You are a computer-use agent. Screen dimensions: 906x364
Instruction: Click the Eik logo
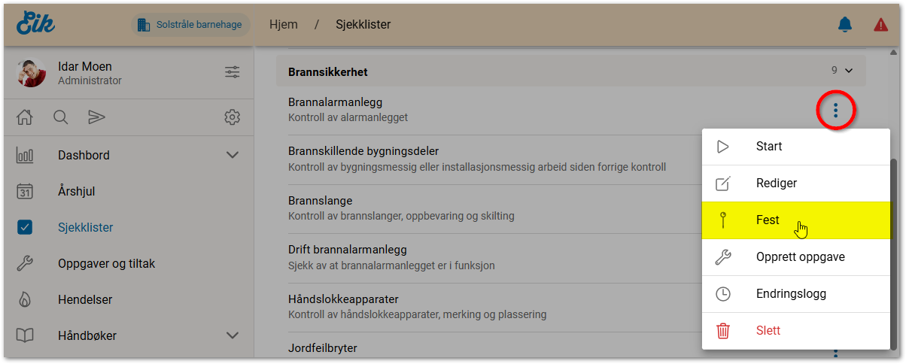[x=35, y=23]
